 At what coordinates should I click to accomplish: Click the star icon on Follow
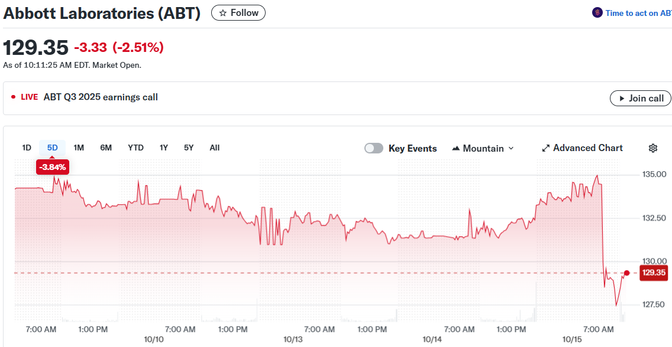[223, 13]
